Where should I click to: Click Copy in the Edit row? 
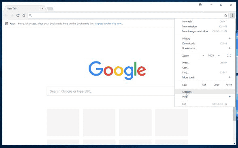tap(216, 85)
